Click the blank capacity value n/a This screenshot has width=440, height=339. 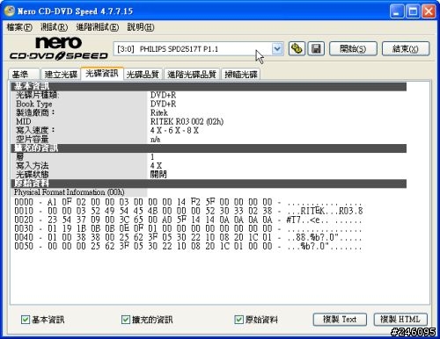156,140
